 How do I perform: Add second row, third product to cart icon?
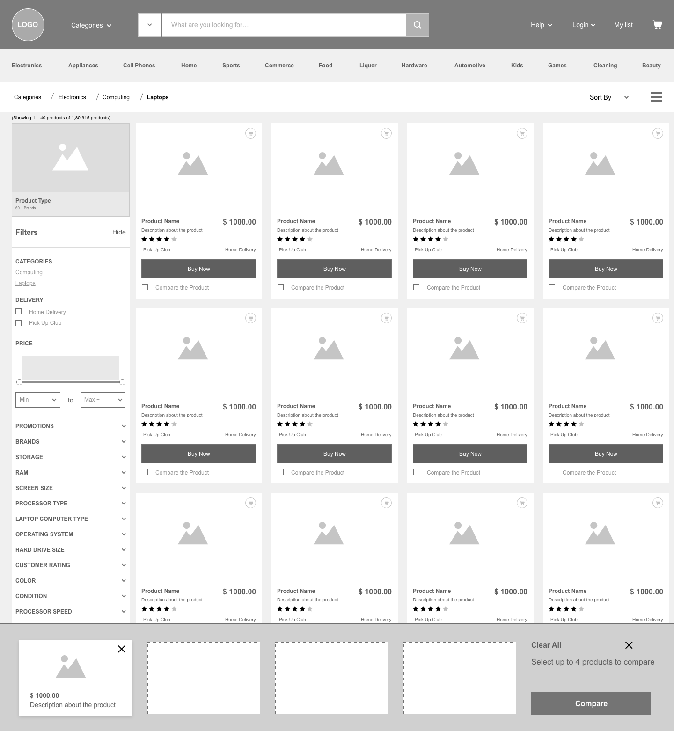522,318
